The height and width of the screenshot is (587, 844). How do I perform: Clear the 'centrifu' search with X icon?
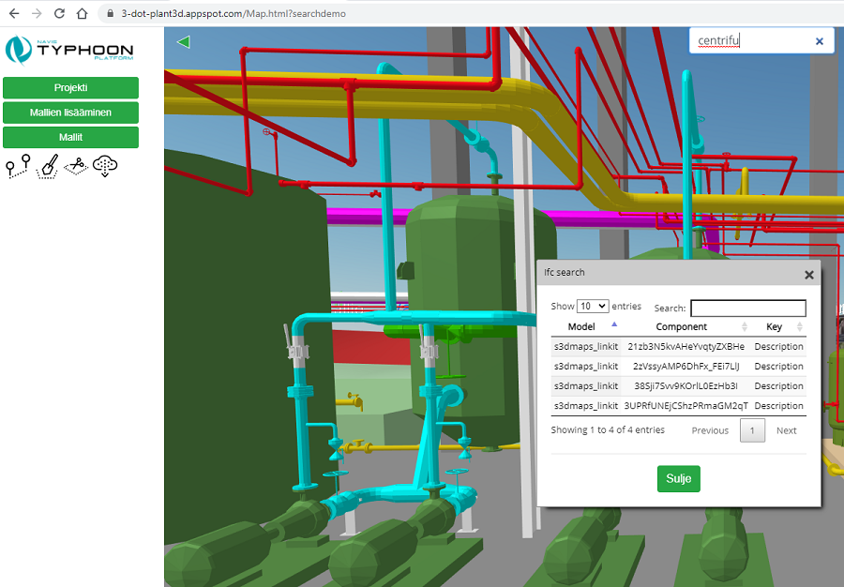[819, 41]
